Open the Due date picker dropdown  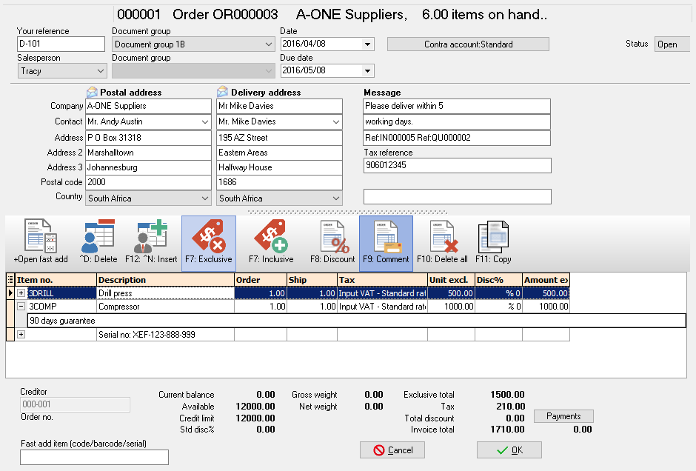coord(368,71)
